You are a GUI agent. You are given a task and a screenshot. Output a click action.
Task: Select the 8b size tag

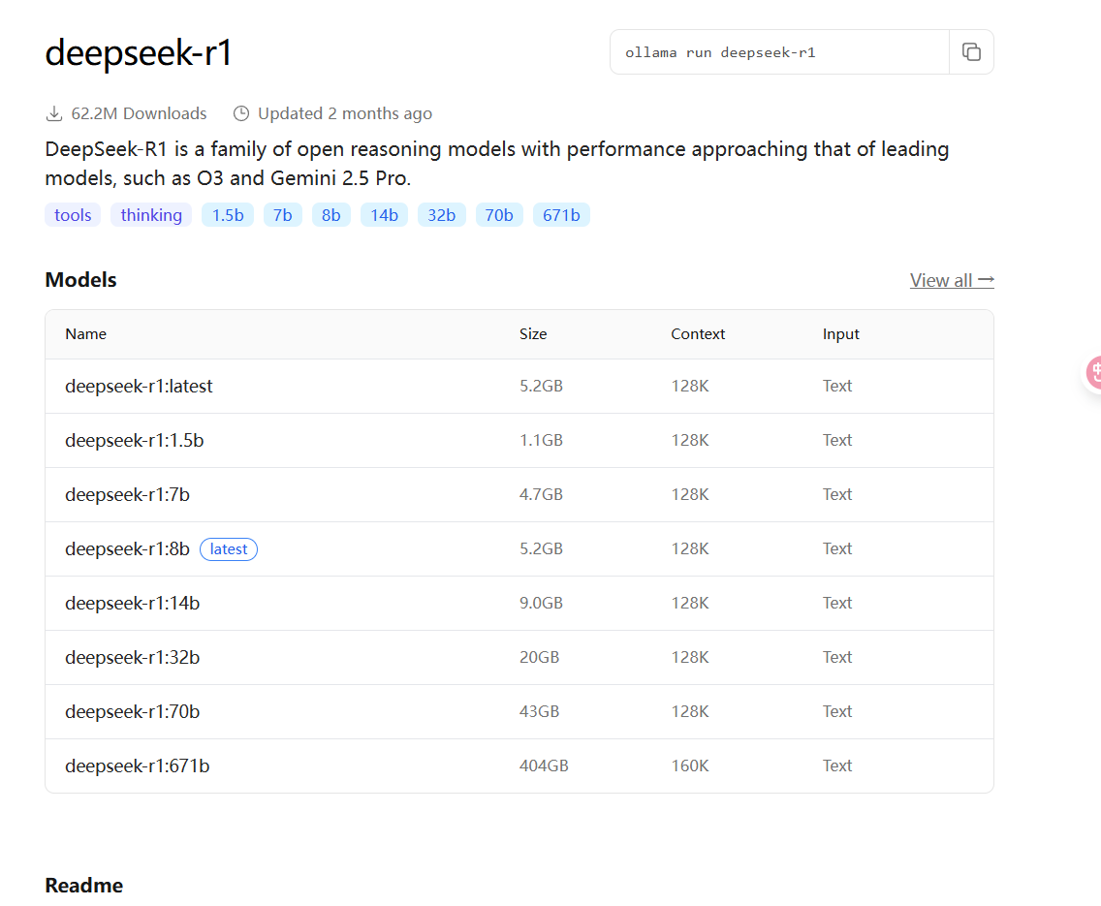click(x=330, y=215)
